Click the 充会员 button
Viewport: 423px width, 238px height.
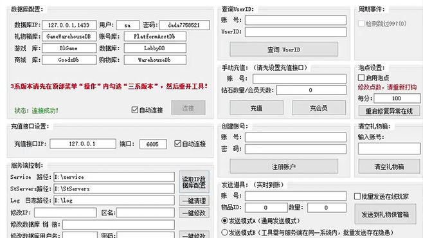pos(319,108)
